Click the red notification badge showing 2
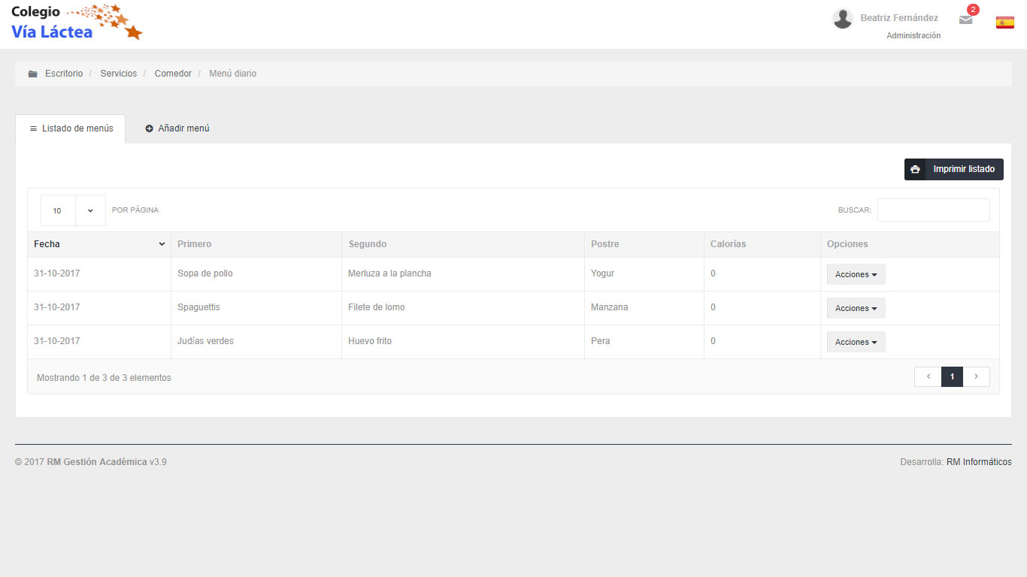This screenshot has height=577, width=1027. tap(973, 10)
